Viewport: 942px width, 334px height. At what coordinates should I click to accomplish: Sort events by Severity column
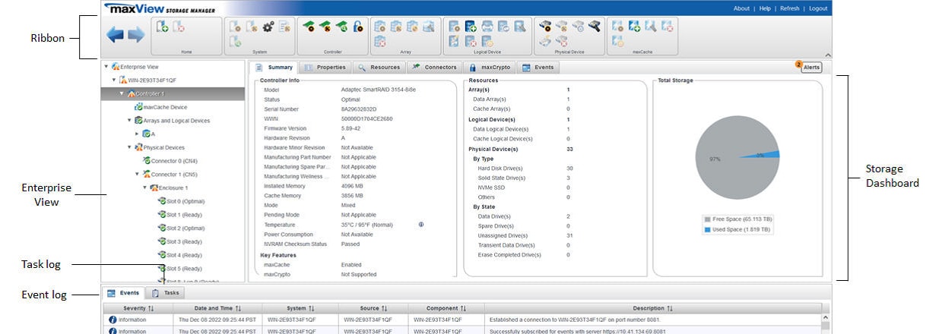tap(138, 308)
